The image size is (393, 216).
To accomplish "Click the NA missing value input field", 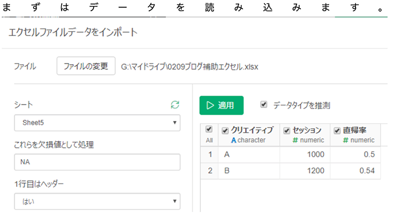I will click(97, 162).
